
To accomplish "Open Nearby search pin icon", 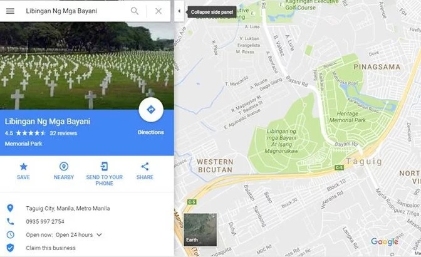I will [x=64, y=167].
